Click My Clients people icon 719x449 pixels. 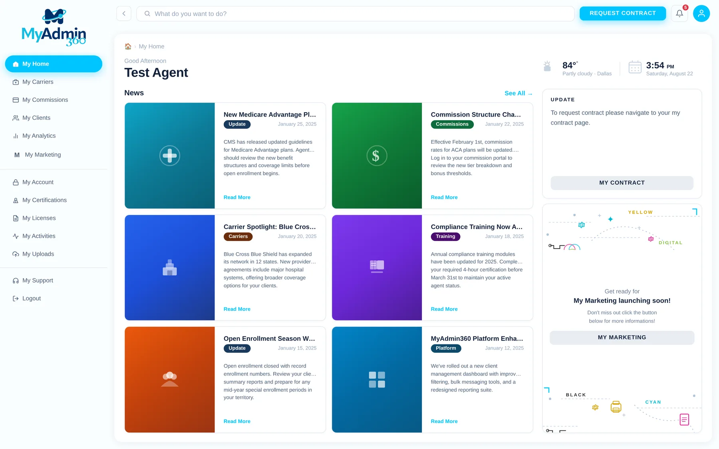pyautogui.click(x=16, y=118)
